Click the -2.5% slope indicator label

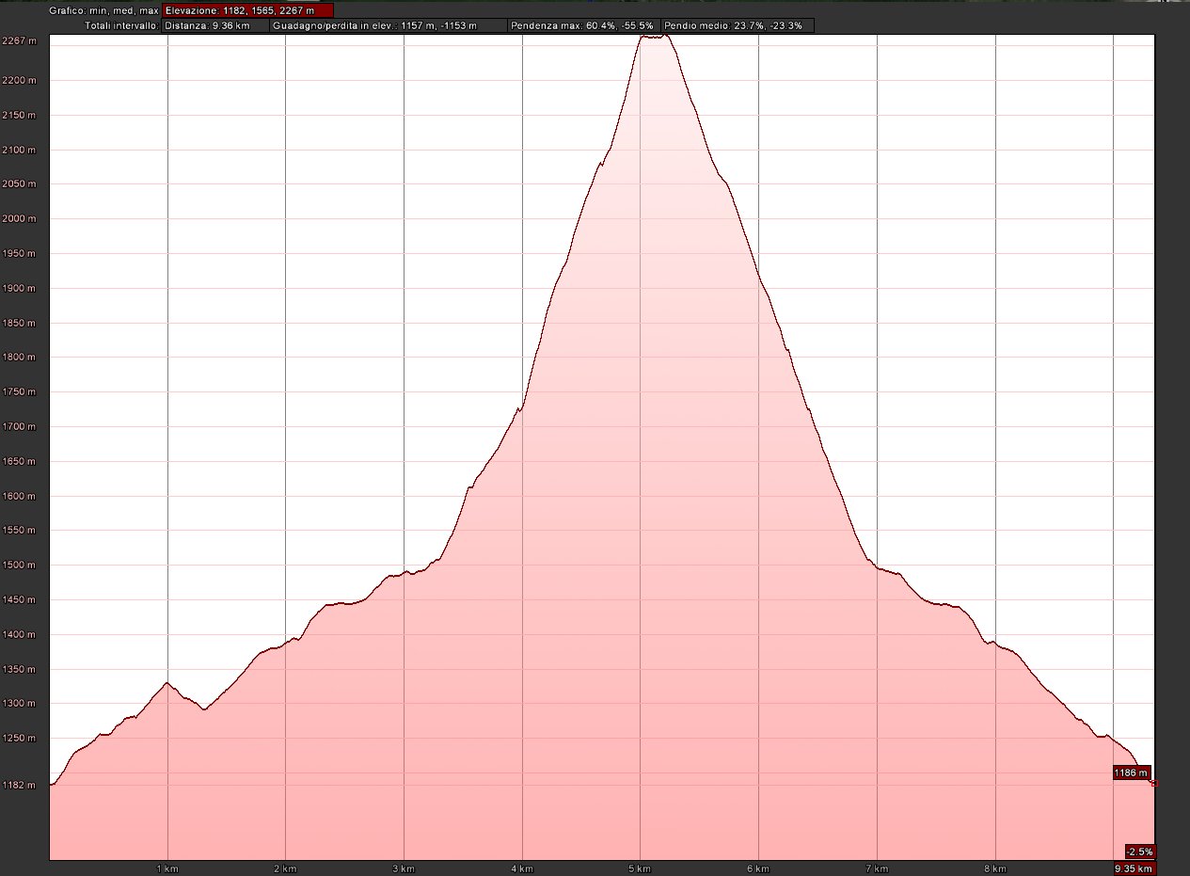coord(1138,852)
